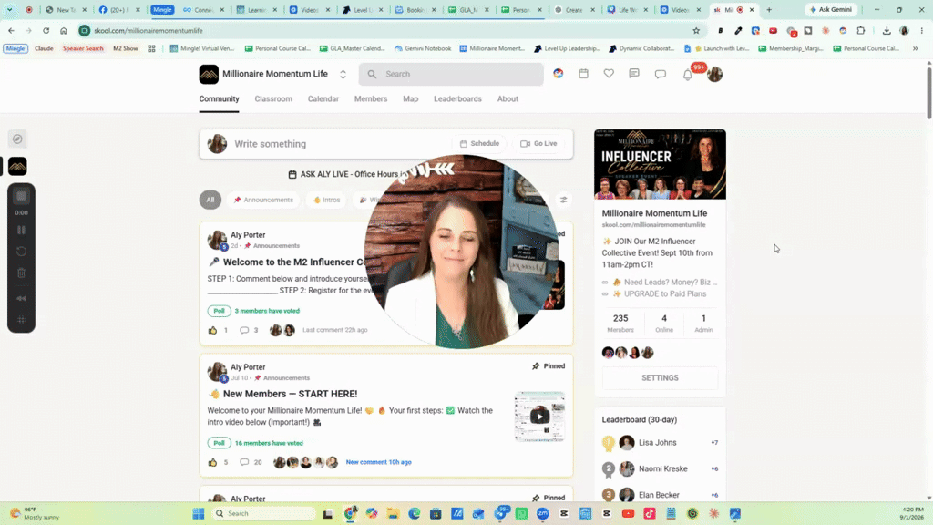Delete the recording with trash icon

coord(22,273)
